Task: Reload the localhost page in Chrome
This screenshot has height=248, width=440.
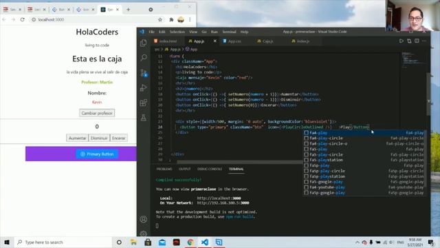Action: (x=23, y=19)
